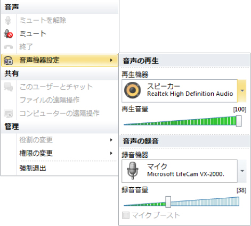Click the microphone recording device icon
The width and height of the screenshot is (251, 226).
click(x=133, y=171)
